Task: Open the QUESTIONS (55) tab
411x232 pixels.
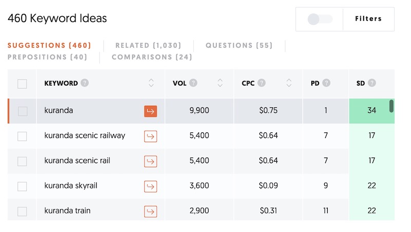Action: (239, 46)
